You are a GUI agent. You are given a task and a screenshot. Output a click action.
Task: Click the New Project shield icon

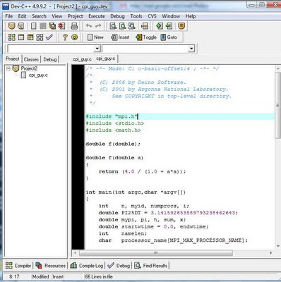pos(11,26)
